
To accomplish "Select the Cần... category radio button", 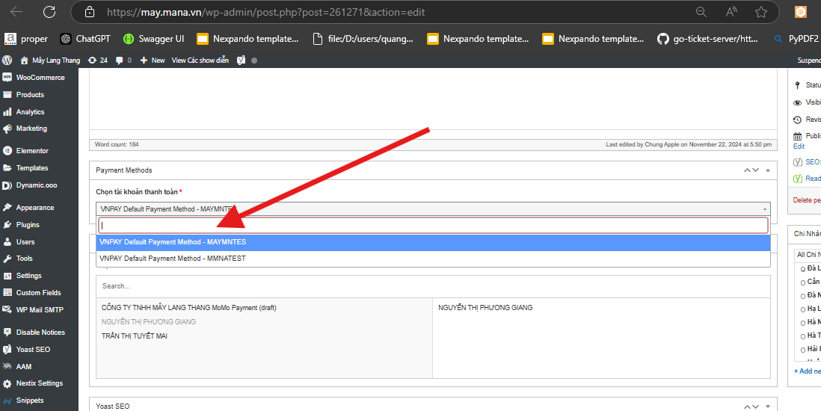I will point(803,282).
